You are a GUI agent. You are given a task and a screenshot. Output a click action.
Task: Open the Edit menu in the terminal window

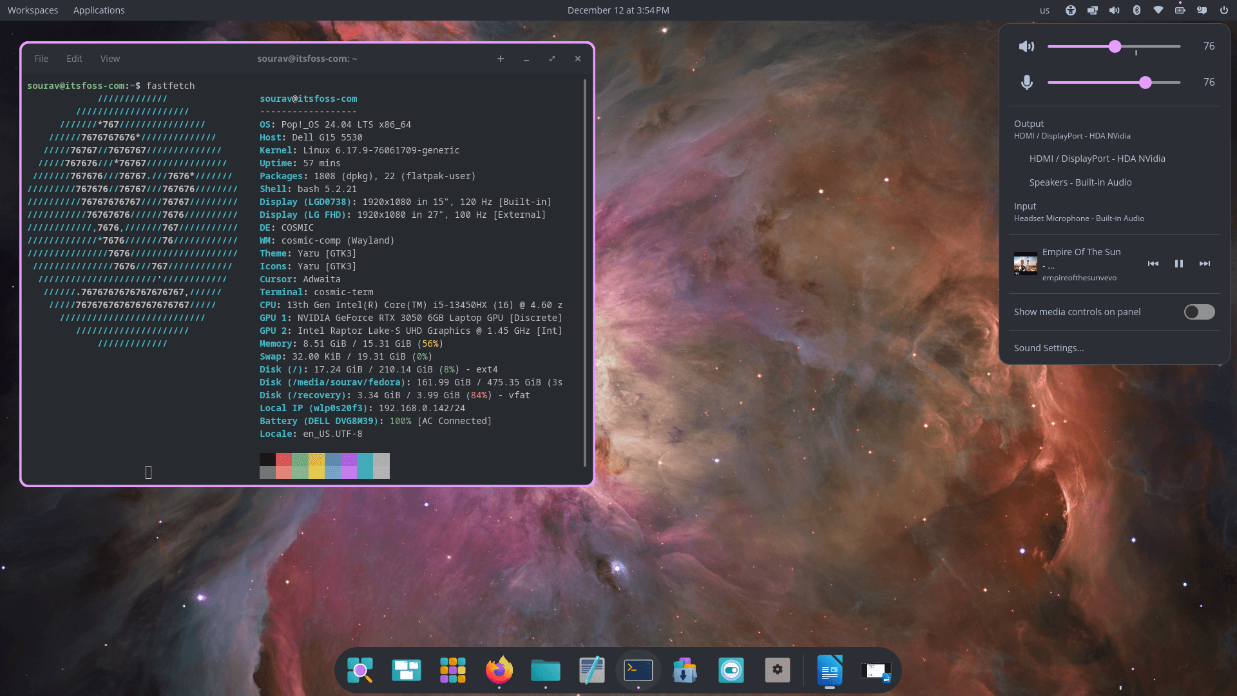click(74, 58)
